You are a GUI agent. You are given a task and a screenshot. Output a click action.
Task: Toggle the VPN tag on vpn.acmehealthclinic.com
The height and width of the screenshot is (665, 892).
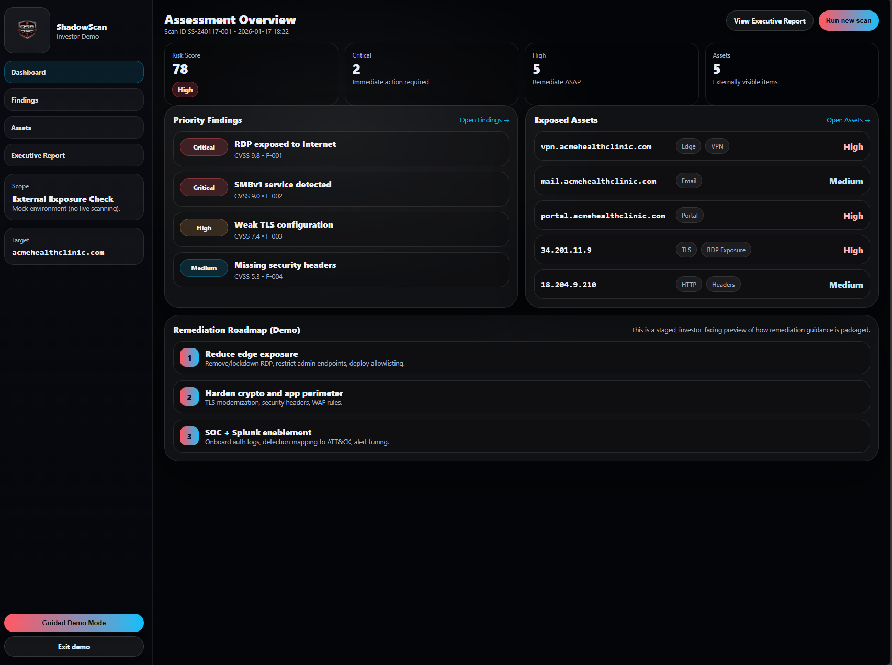(x=717, y=146)
